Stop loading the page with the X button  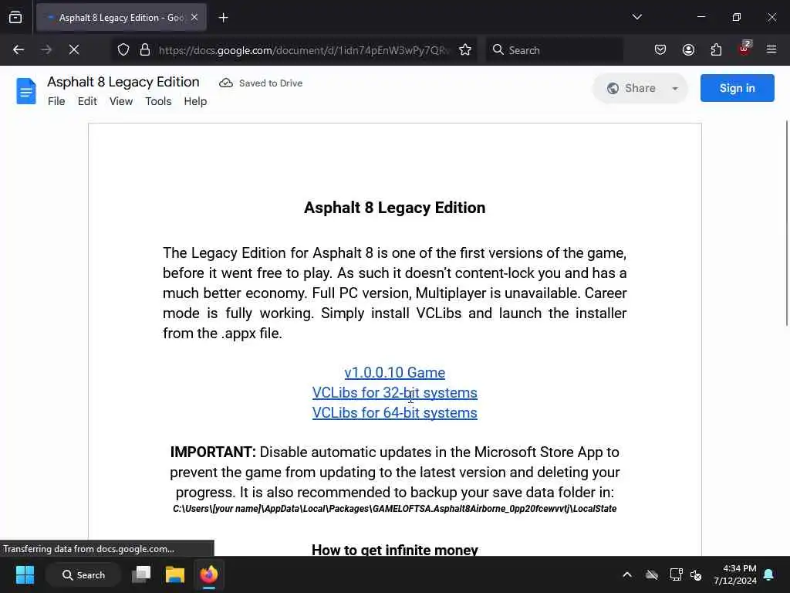click(x=74, y=50)
